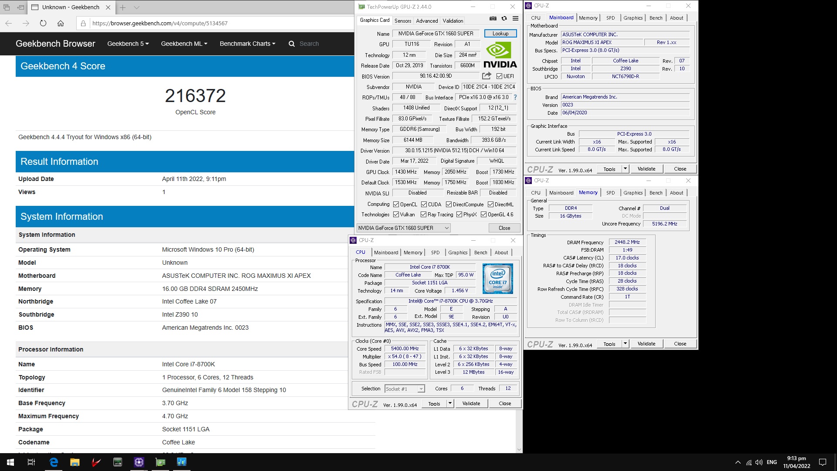837x471 pixels.
Task: Click Bus Interface question mark icon
Action: [515, 97]
